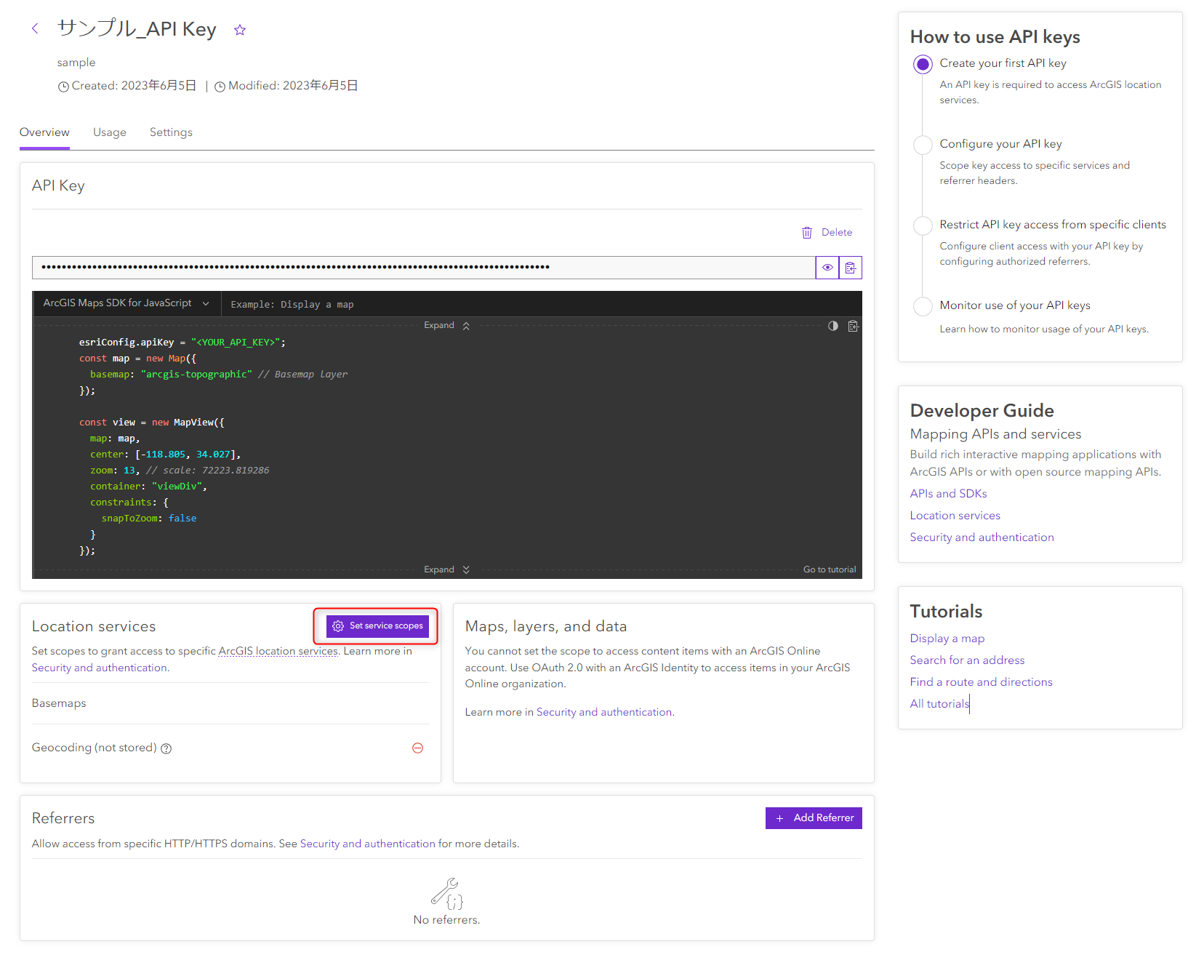The width and height of the screenshot is (1204, 976).
Task: Click the trash Delete icon
Action: click(807, 233)
